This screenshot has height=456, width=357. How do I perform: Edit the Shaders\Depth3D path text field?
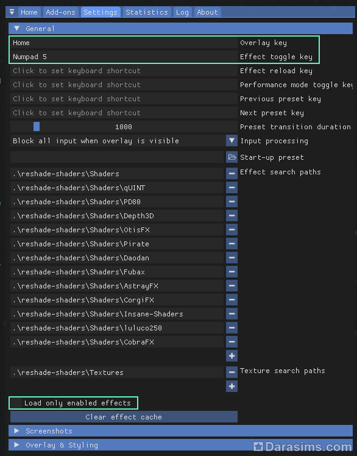(x=117, y=215)
